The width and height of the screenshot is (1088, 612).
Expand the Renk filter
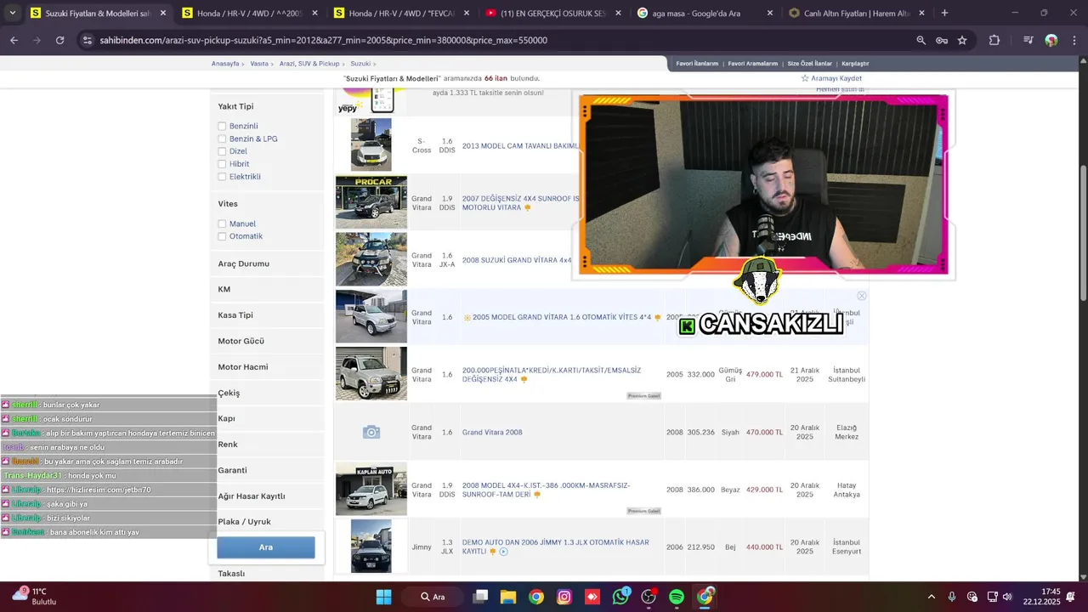pos(267,445)
